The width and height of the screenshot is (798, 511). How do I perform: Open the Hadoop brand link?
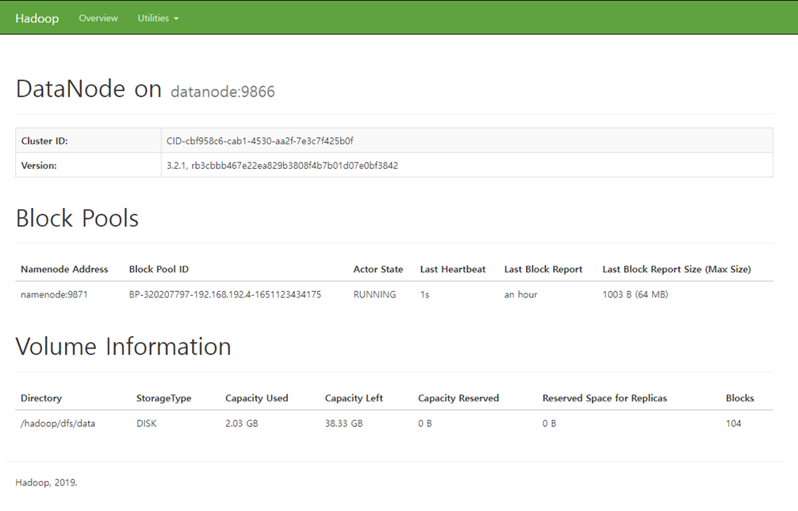click(x=37, y=18)
